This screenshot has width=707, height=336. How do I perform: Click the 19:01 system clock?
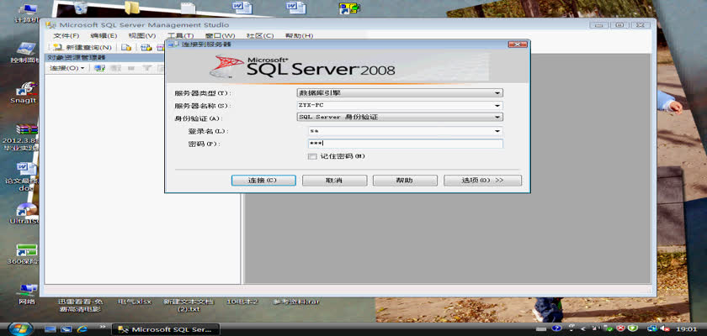pyautogui.click(x=688, y=329)
